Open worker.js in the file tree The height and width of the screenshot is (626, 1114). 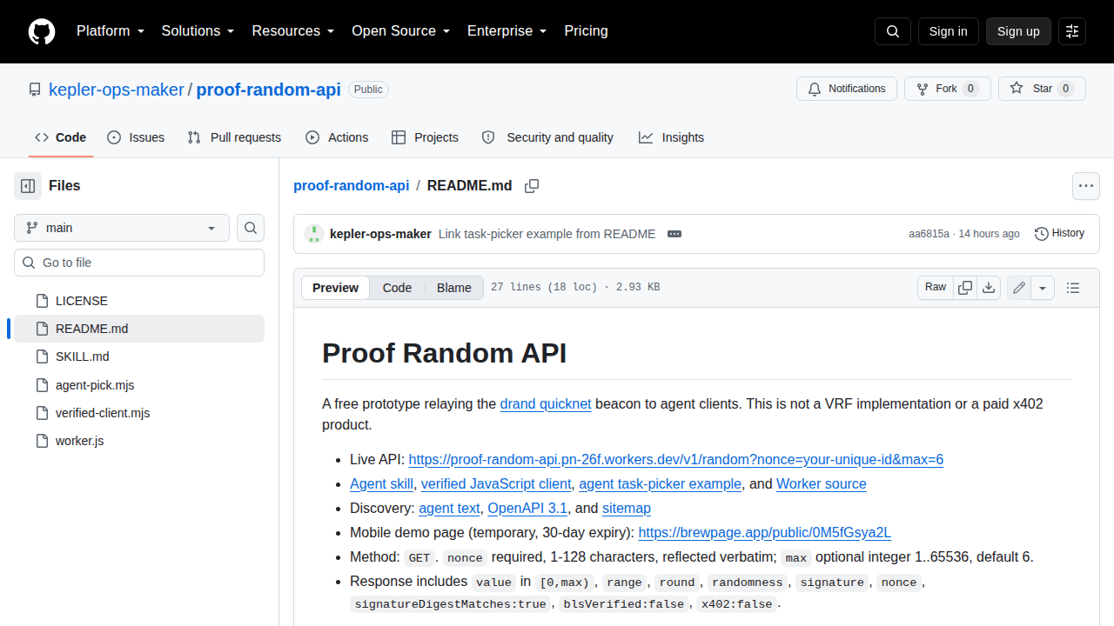(x=139, y=441)
